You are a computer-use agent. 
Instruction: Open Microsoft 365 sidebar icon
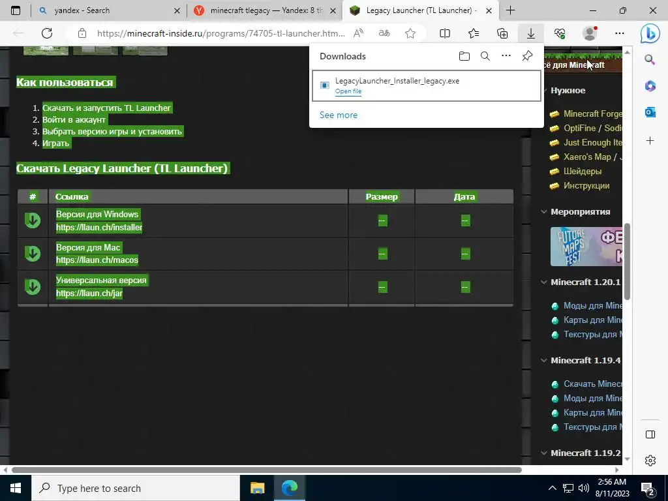click(x=650, y=85)
